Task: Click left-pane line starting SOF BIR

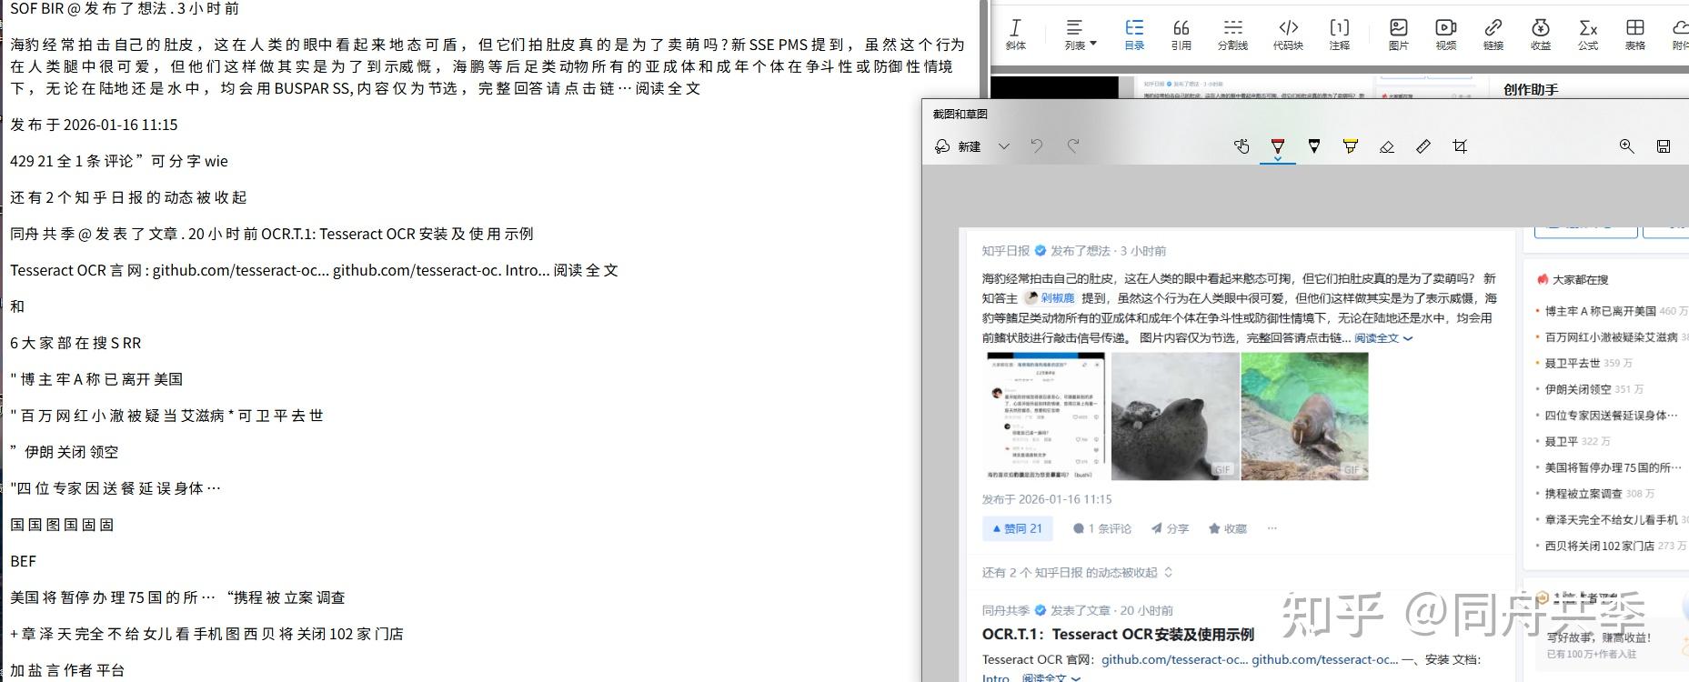Action: [x=125, y=9]
